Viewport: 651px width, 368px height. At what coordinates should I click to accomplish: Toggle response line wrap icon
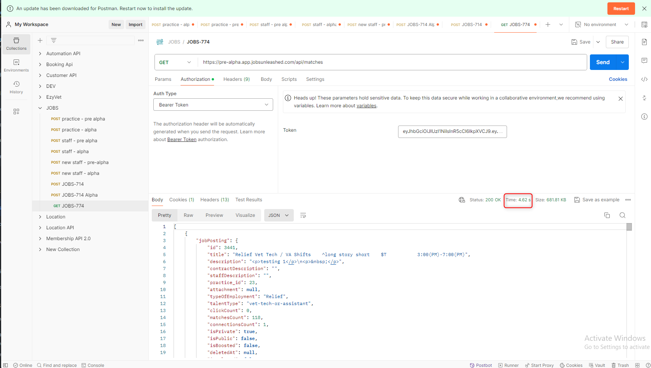[303, 215]
